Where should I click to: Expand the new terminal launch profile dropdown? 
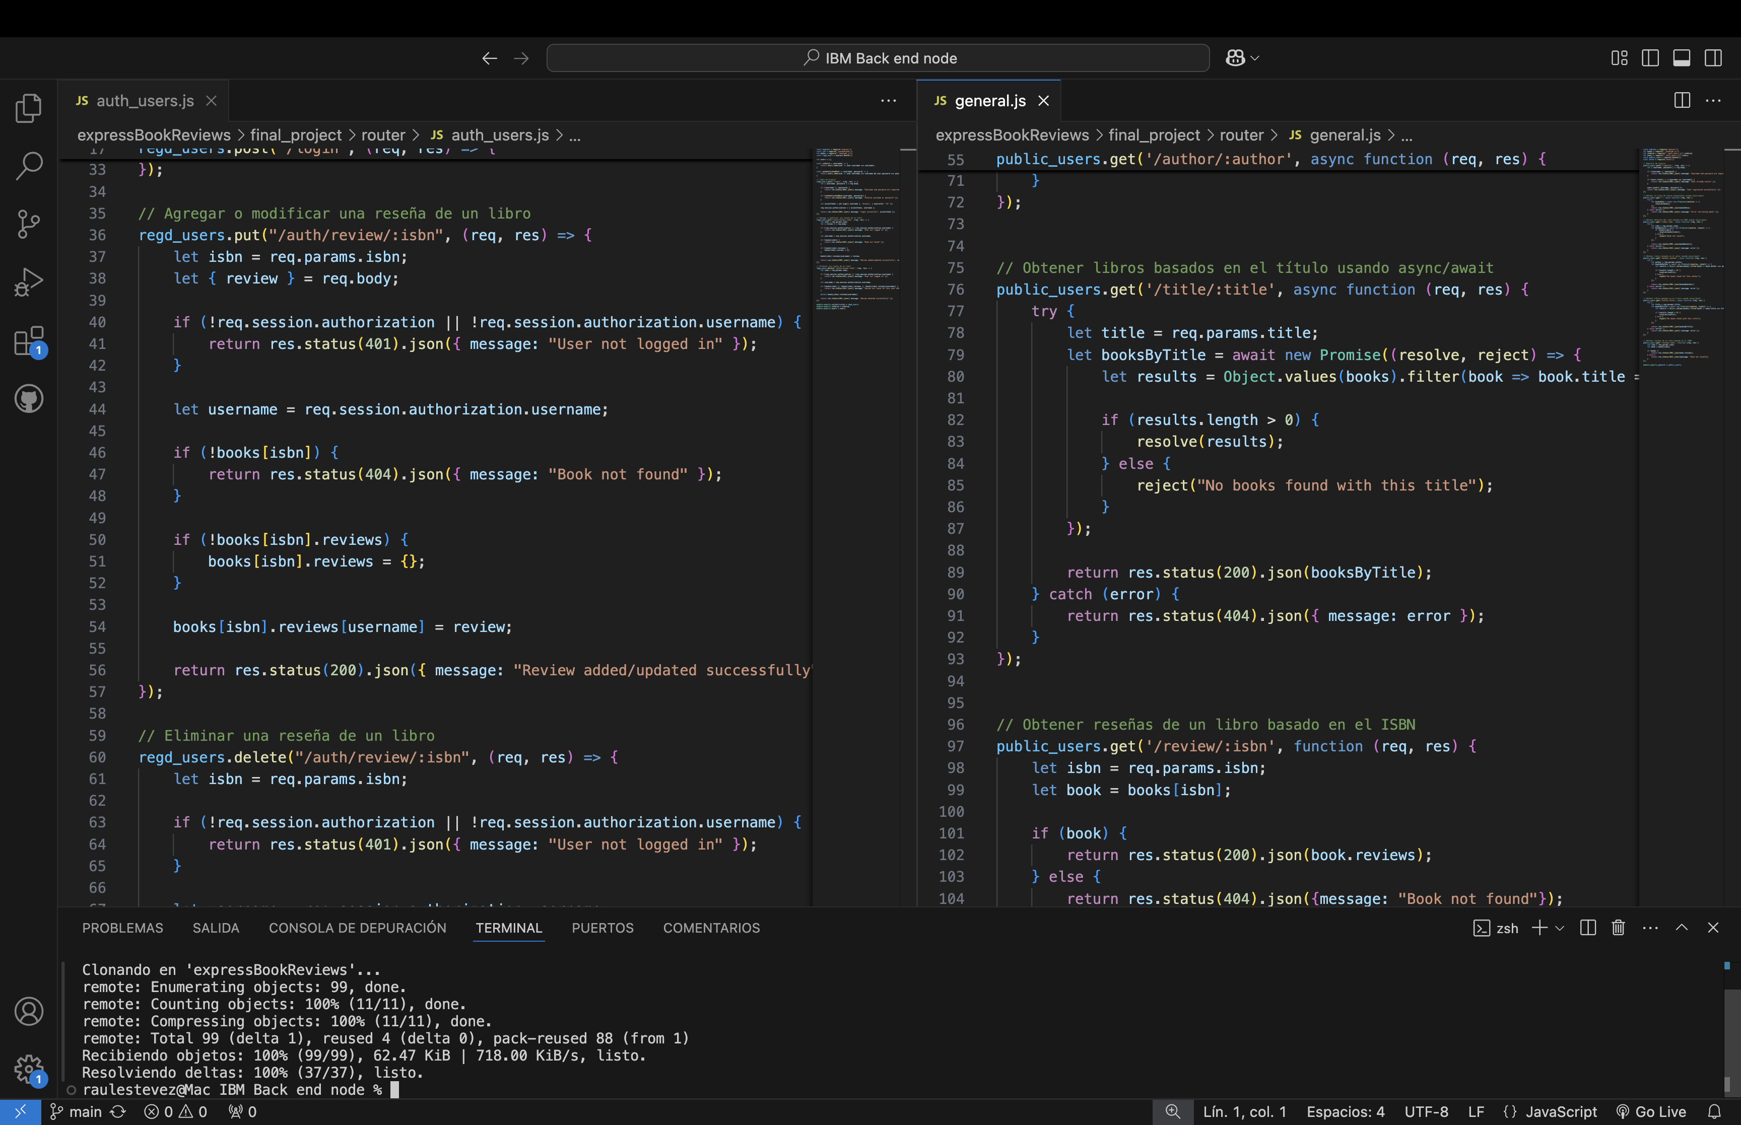1560,928
